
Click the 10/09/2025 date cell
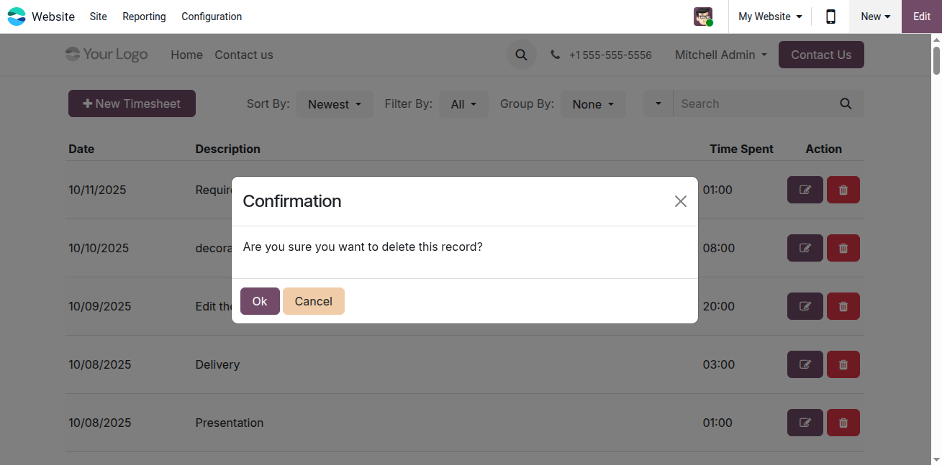[x=100, y=306]
